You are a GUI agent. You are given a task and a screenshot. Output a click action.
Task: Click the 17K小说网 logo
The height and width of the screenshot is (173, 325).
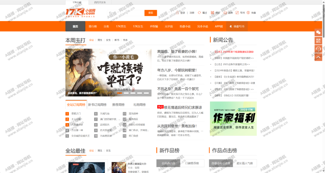(81, 13)
